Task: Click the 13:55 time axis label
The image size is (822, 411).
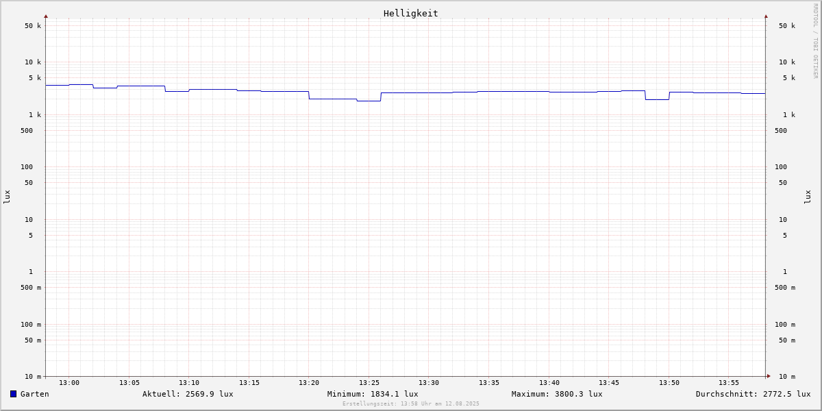Action: pos(729,383)
